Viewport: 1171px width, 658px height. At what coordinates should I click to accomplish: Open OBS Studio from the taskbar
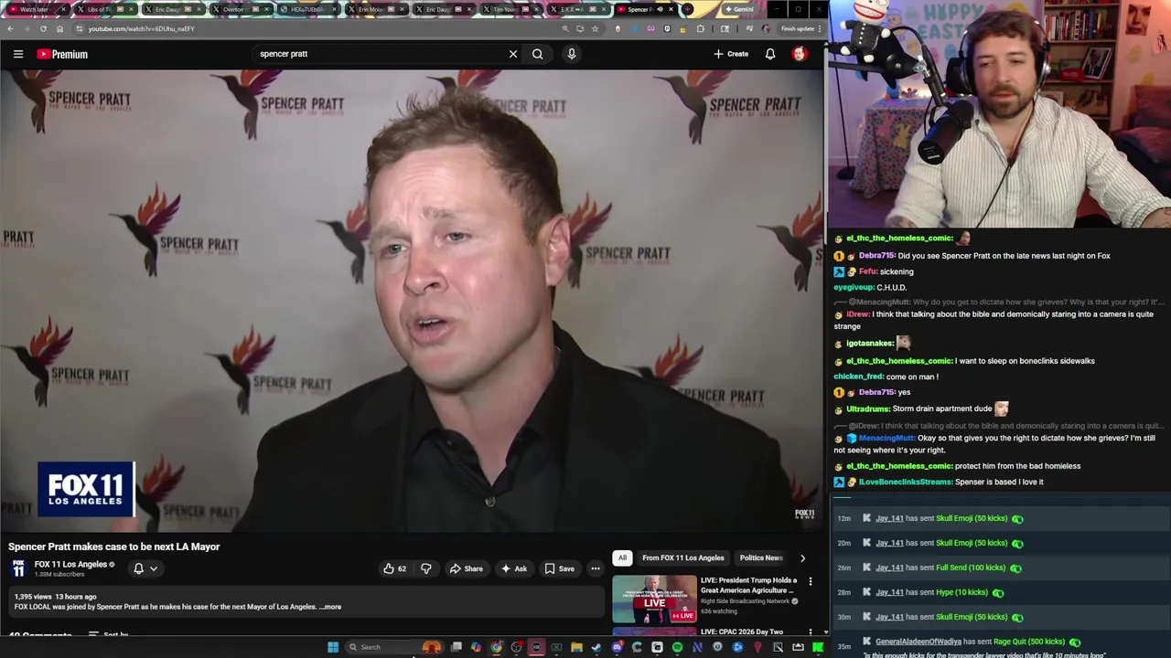click(516, 647)
